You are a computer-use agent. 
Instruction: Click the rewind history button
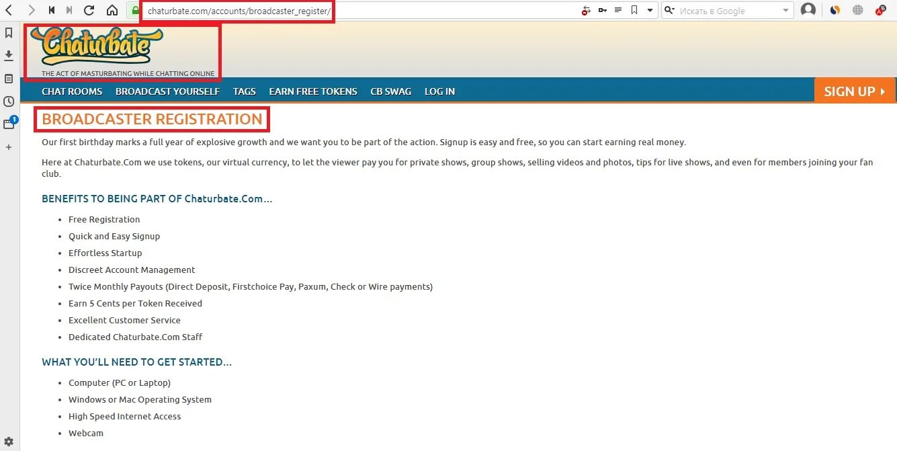pos(52,10)
